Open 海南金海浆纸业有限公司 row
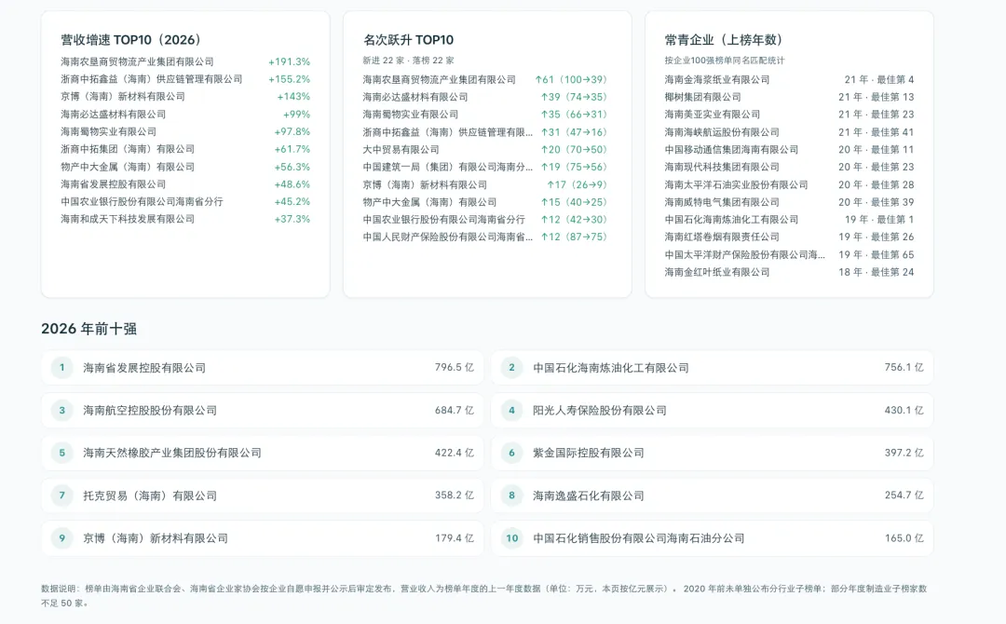Screen dimensions: 1006x624 coord(789,79)
